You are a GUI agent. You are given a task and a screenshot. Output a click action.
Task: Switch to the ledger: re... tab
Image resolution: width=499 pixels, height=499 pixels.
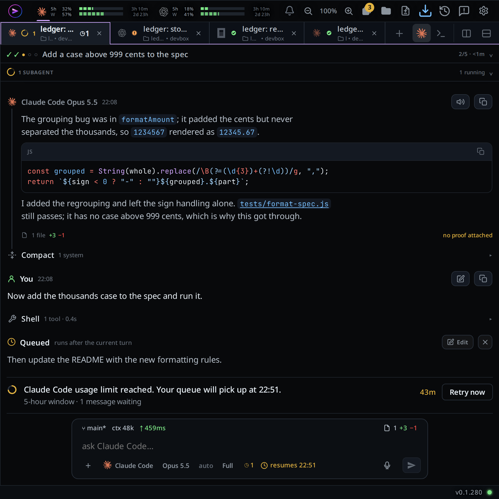pyautogui.click(x=257, y=33)
